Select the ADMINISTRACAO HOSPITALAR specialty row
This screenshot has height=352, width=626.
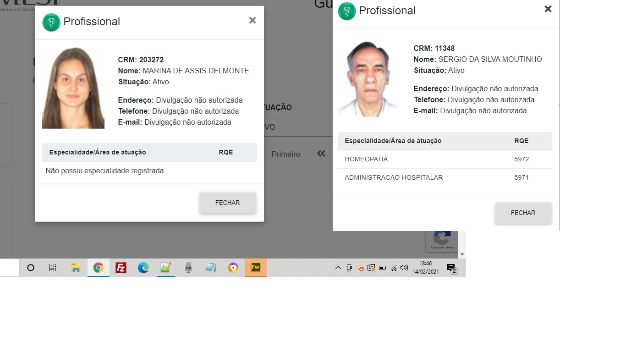pos(445,178)
